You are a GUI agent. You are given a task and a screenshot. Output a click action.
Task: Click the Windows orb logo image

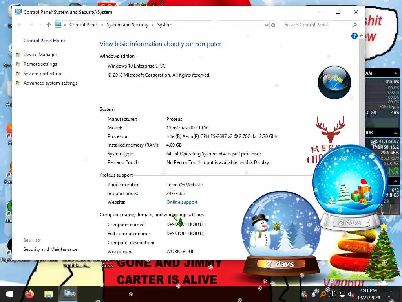pos(334,83)
